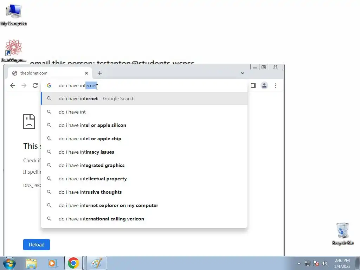Open a new tab with plus button
Image resolution: width=360 pixels, height=270 pixels.
[x=99, y=73]
